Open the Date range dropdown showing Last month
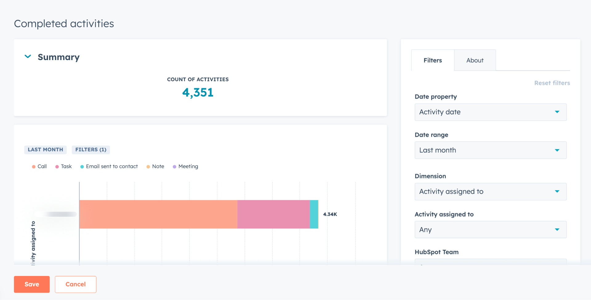 (490, 150)
